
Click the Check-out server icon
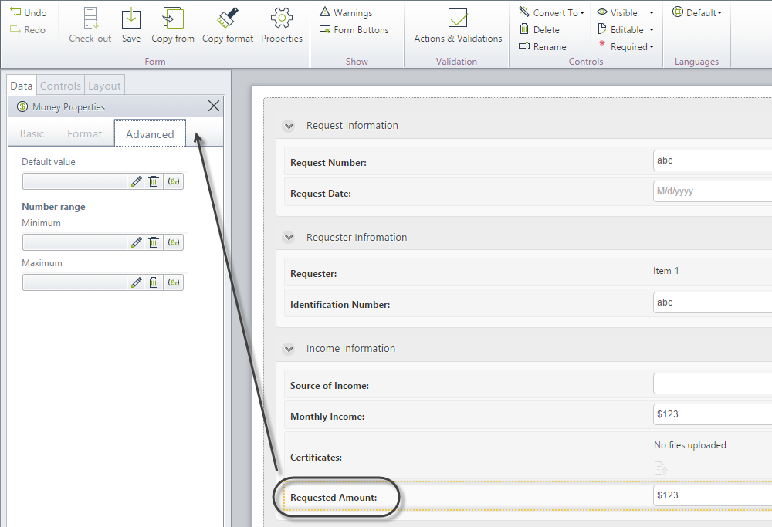coord(90,19)
